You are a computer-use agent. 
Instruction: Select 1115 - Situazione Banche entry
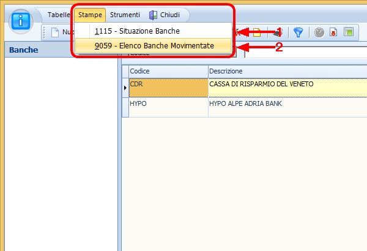[136, 31]
